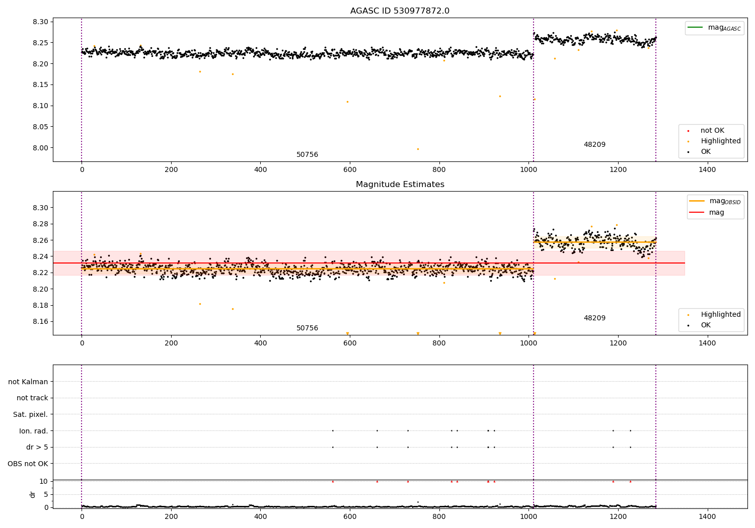
Task: Select 'not OK' legend entry in top plot
Action: [712, 131]
